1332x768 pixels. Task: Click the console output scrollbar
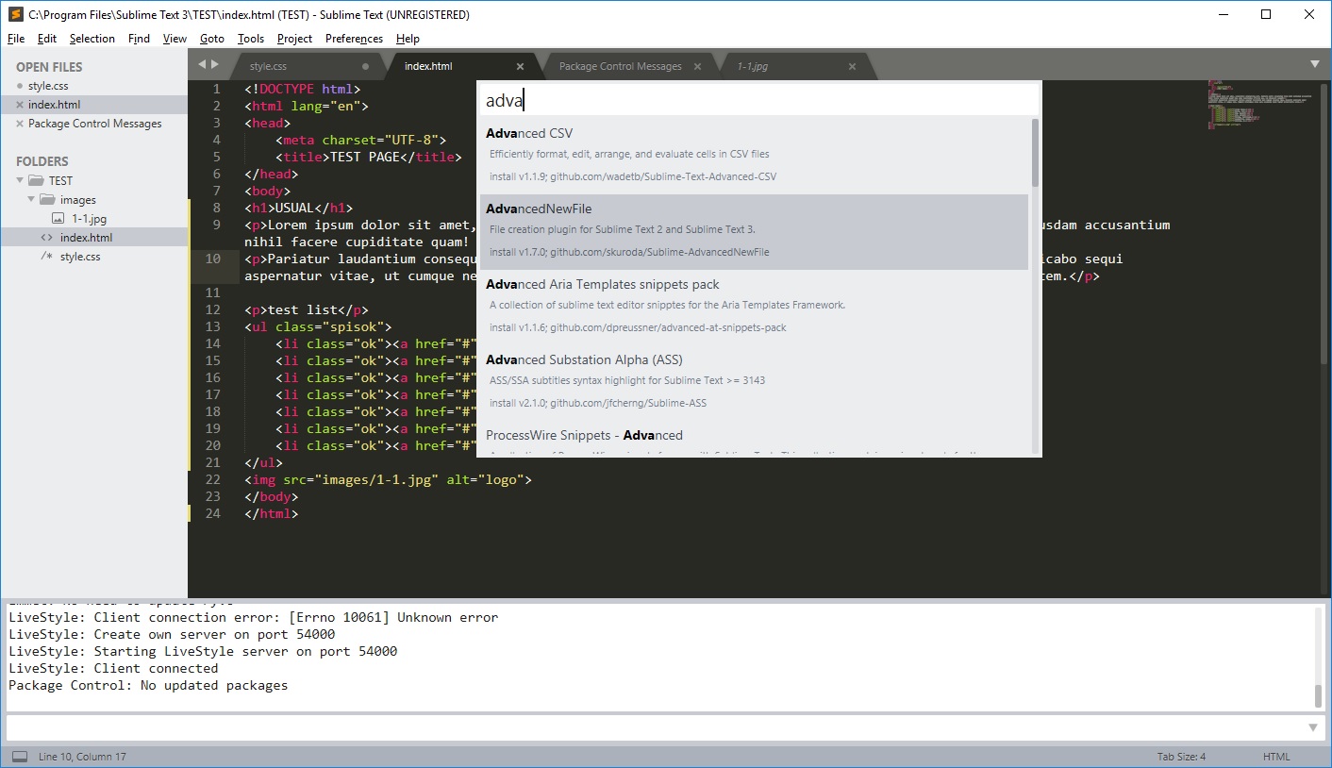pos(1319,696)
